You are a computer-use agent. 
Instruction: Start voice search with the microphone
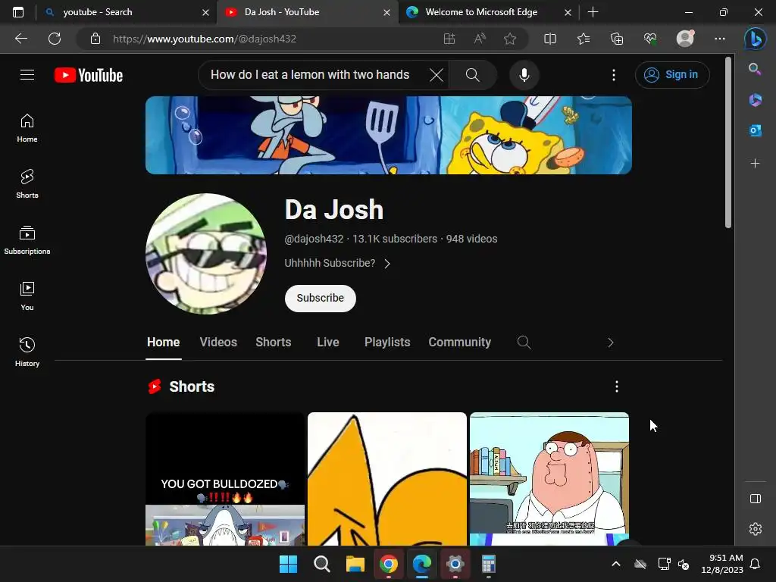pyautogui.click(x=524, y=75)
